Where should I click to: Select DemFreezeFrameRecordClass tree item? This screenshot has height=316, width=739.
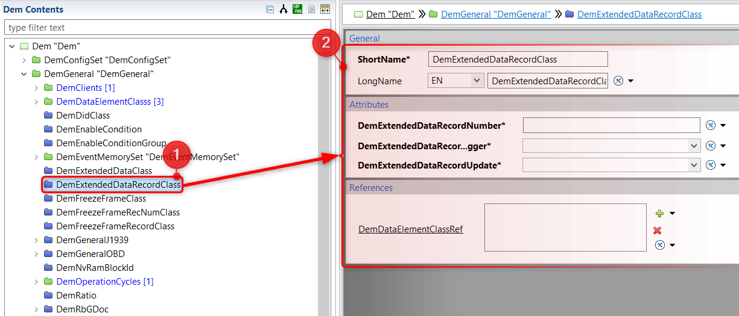pos(115,226)
